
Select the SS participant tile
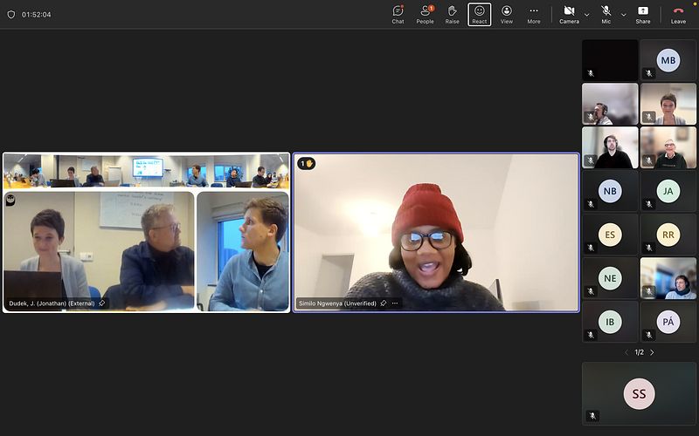coord(639,394)
